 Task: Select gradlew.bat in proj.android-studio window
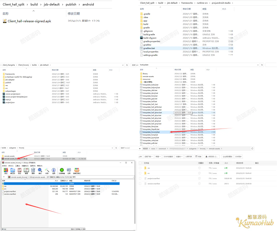pos(186,48)
